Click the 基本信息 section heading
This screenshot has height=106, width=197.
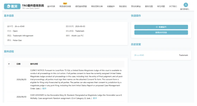pyautogui.click(x=9, y=16)
